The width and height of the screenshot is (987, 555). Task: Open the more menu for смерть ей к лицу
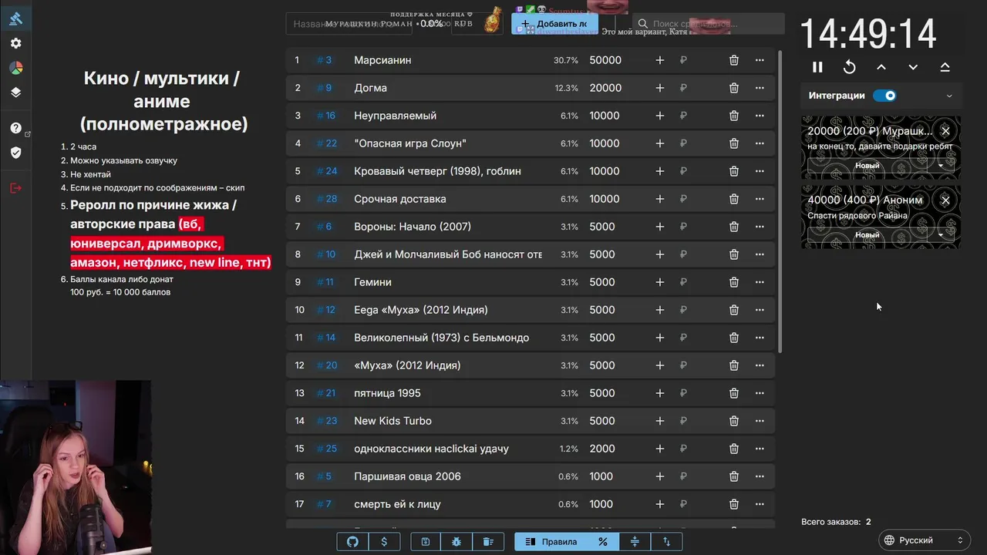[x=760, y=504]
